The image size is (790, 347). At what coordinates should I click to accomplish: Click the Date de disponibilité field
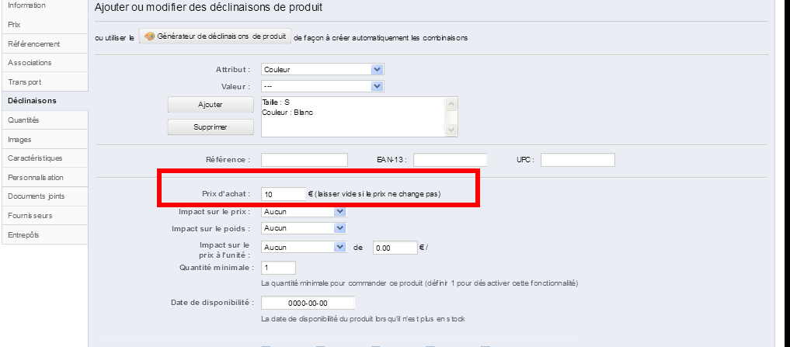pos(308,304)
